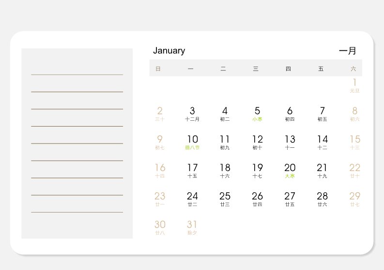
Task: Click date 17 labeled 十五
Action: (x=192, y=171)
